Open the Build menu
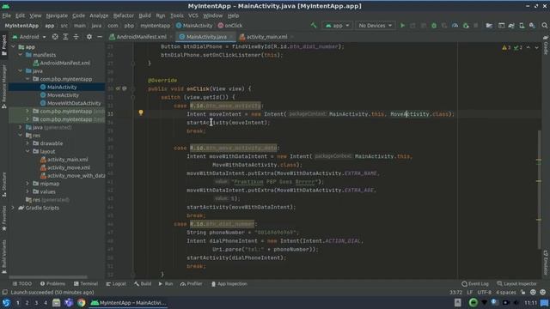This screenshot has width=550, height=309. (144, 15)
